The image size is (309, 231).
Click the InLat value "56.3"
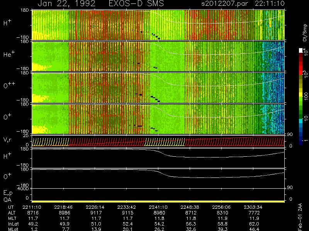191,224
